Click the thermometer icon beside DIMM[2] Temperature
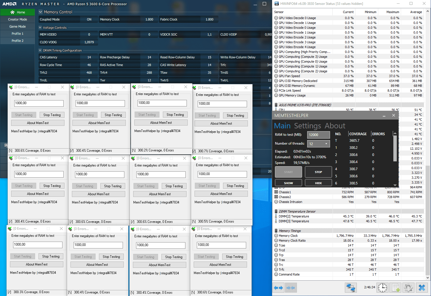This screenshot has width=431, height=296. click(x=276, y=216)
